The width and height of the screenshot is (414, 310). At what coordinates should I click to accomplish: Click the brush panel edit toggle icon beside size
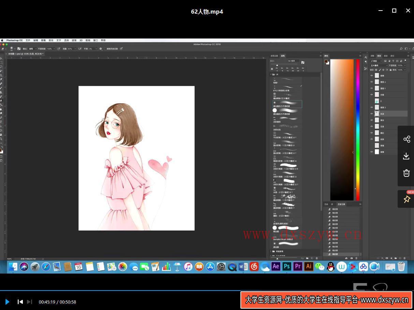[x=303, y=62]
